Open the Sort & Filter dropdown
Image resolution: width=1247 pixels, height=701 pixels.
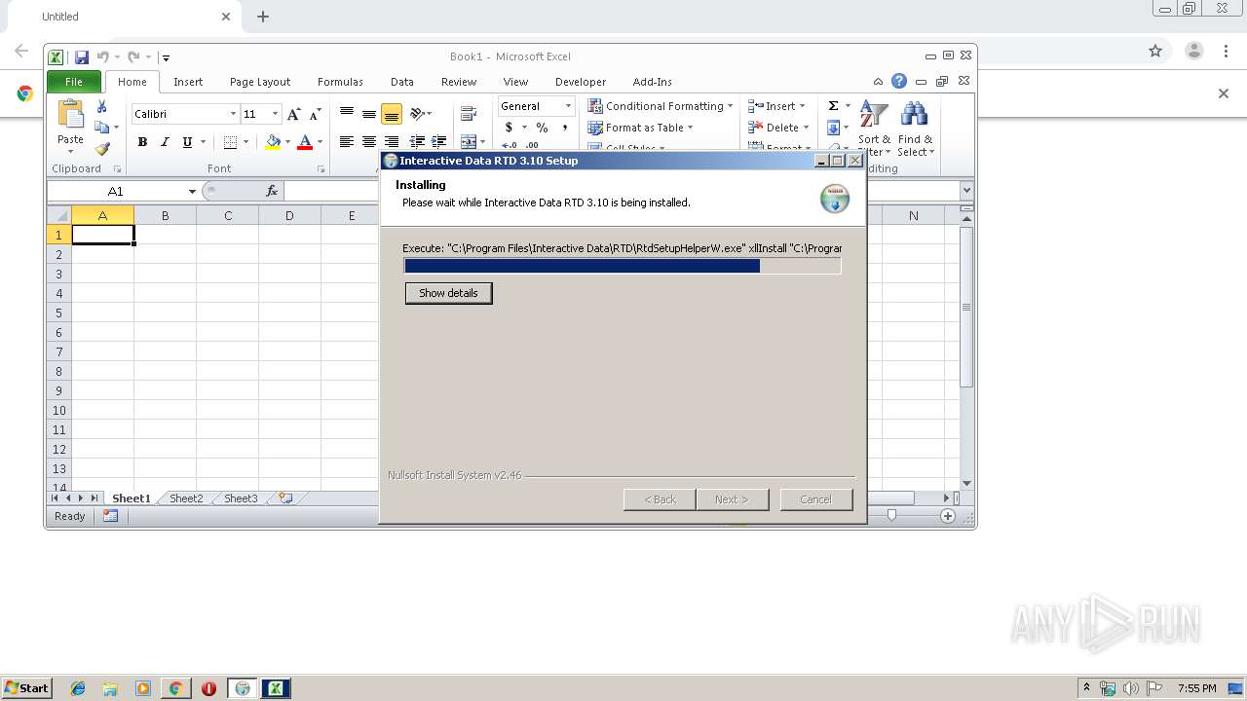coord(874,128)
